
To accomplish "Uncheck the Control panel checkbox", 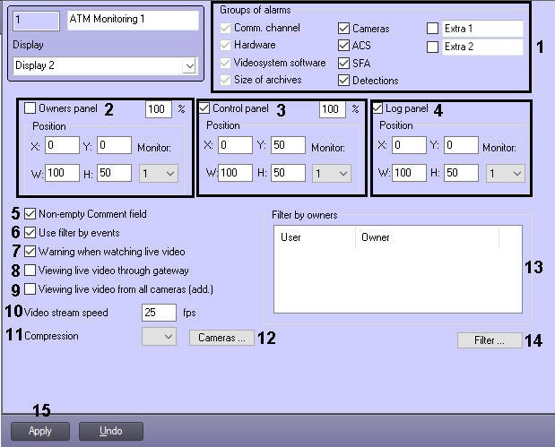I will (x=204, y=107).
